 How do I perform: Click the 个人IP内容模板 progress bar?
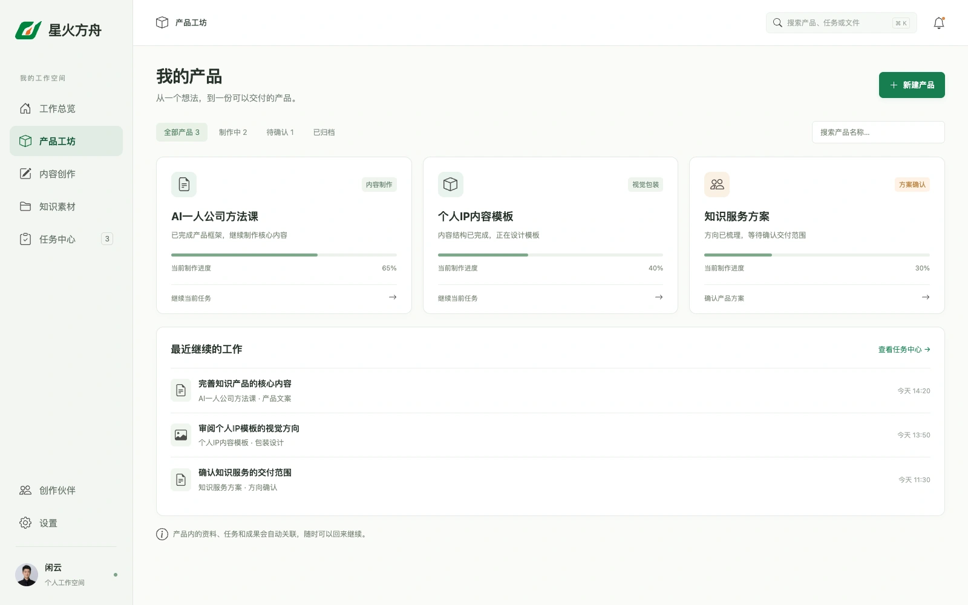[x=551, y=255]
